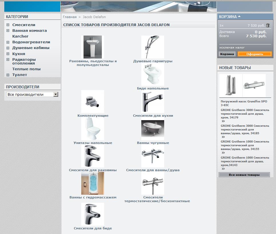The image size is (276, 234).
Task: Open the bath/shower mixer thumbnail
Action: pyautogui.click(x=153, y=156)
